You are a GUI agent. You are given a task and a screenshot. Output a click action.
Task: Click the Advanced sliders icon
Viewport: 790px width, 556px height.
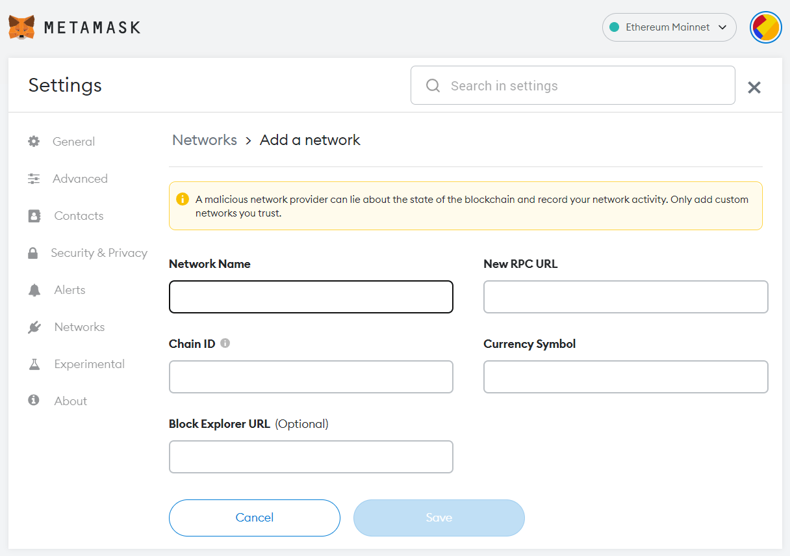34,178
